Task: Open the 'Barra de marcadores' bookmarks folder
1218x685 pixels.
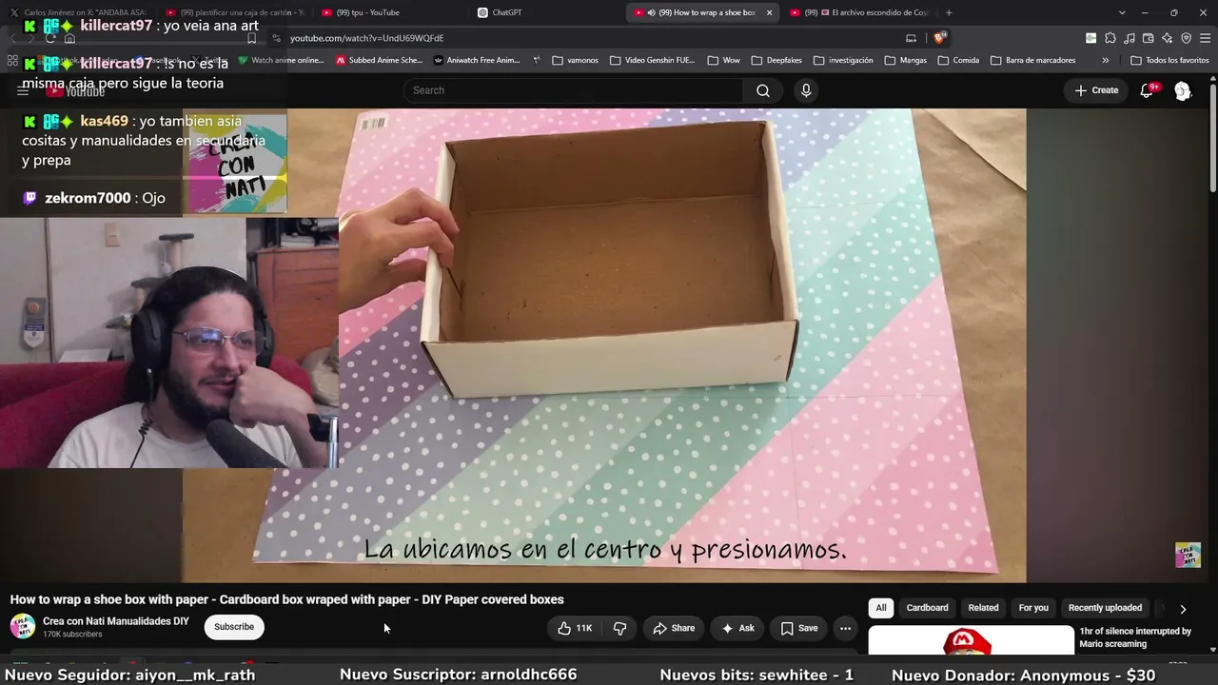Action: 1032,60
